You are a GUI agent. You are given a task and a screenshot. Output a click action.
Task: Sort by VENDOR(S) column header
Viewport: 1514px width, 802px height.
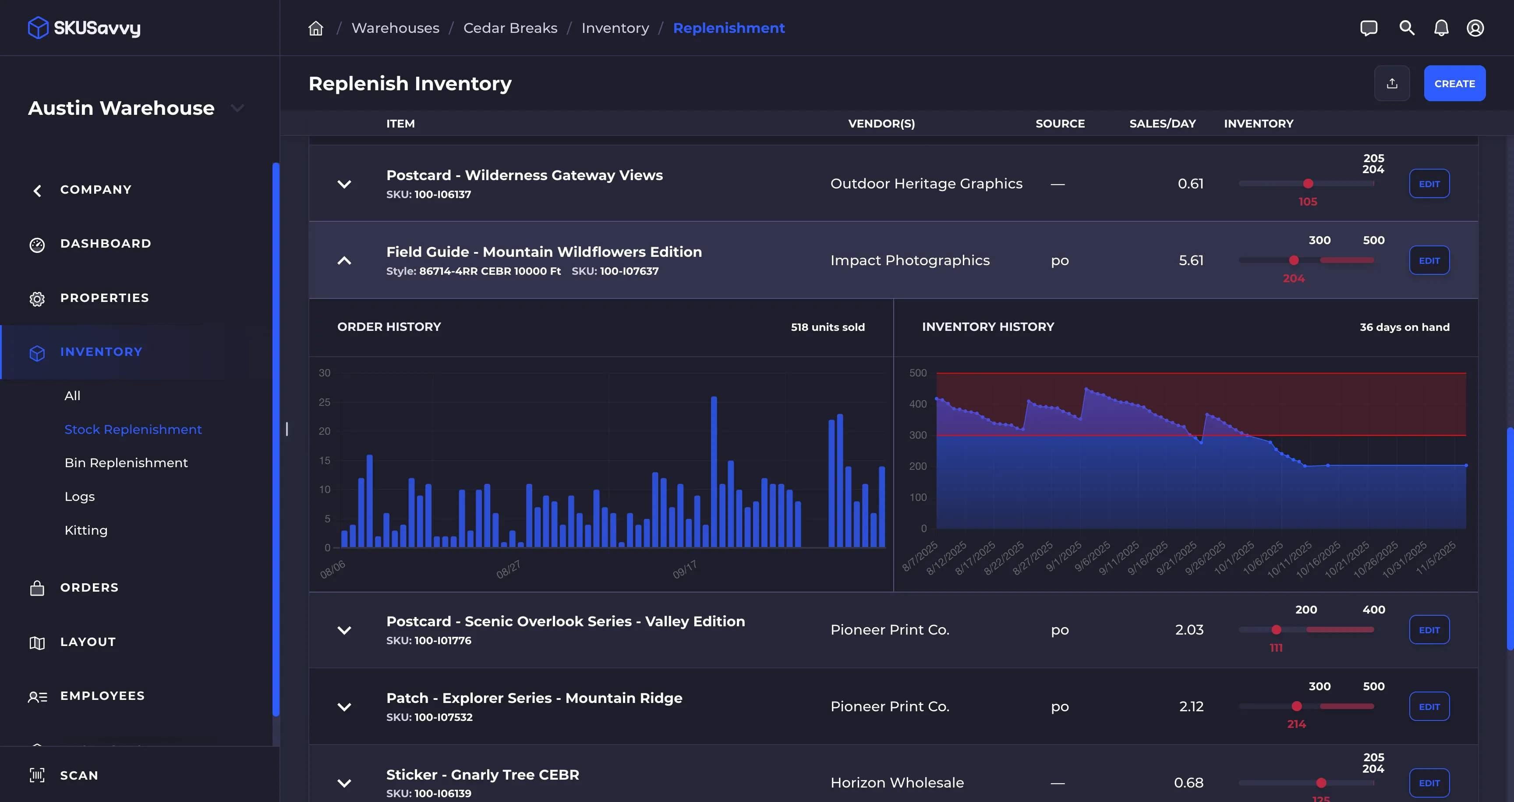click(x=881, y=124)
